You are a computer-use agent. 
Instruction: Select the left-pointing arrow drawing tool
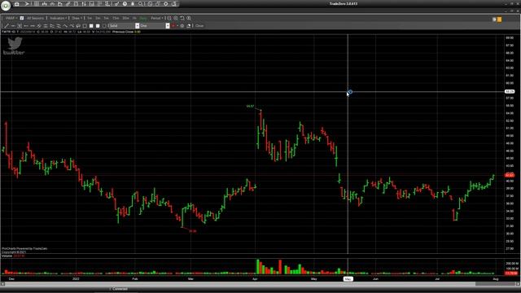tap(26, 26)
